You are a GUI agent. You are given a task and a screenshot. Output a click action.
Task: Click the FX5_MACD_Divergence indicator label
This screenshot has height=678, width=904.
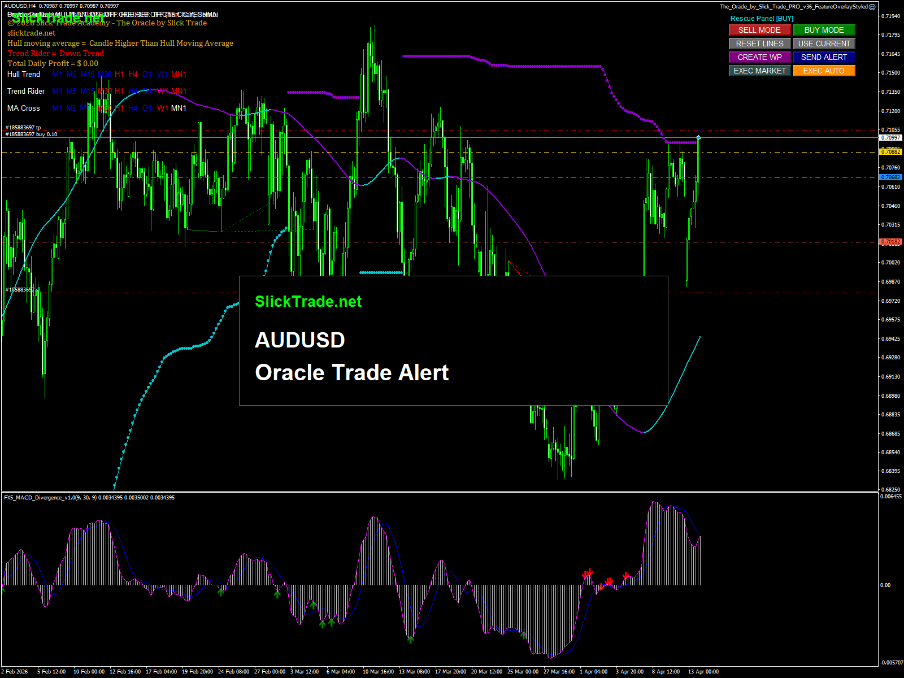click(89, 498)
